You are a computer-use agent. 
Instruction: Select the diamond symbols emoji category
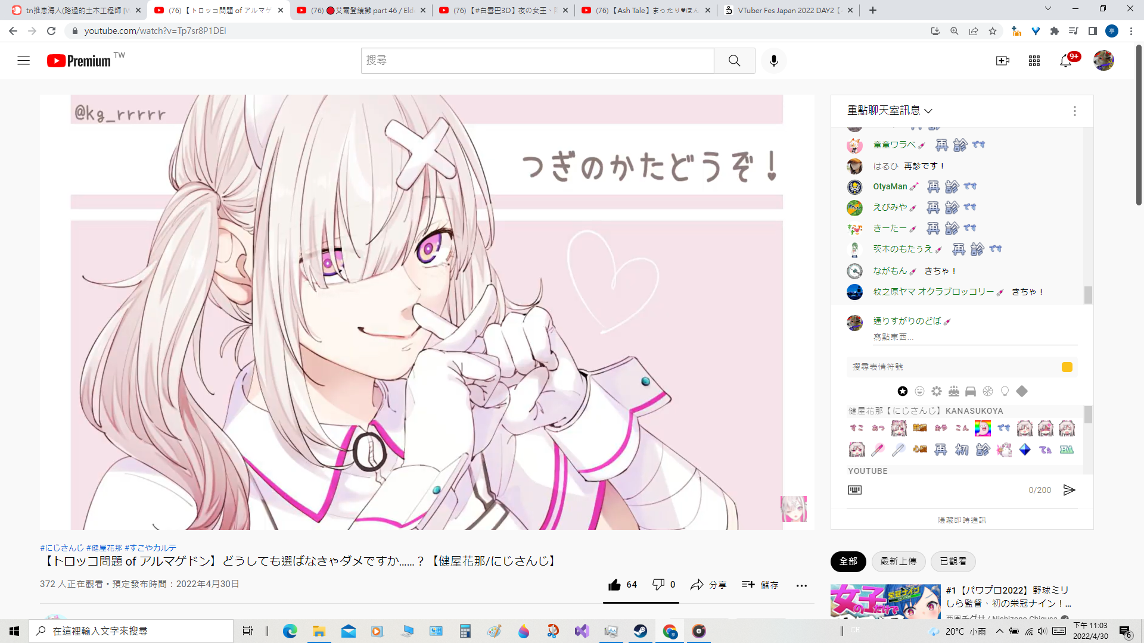click(1022, 391)
